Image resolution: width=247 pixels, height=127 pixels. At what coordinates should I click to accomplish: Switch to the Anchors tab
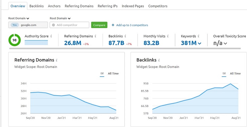click(x=54, y=6)
